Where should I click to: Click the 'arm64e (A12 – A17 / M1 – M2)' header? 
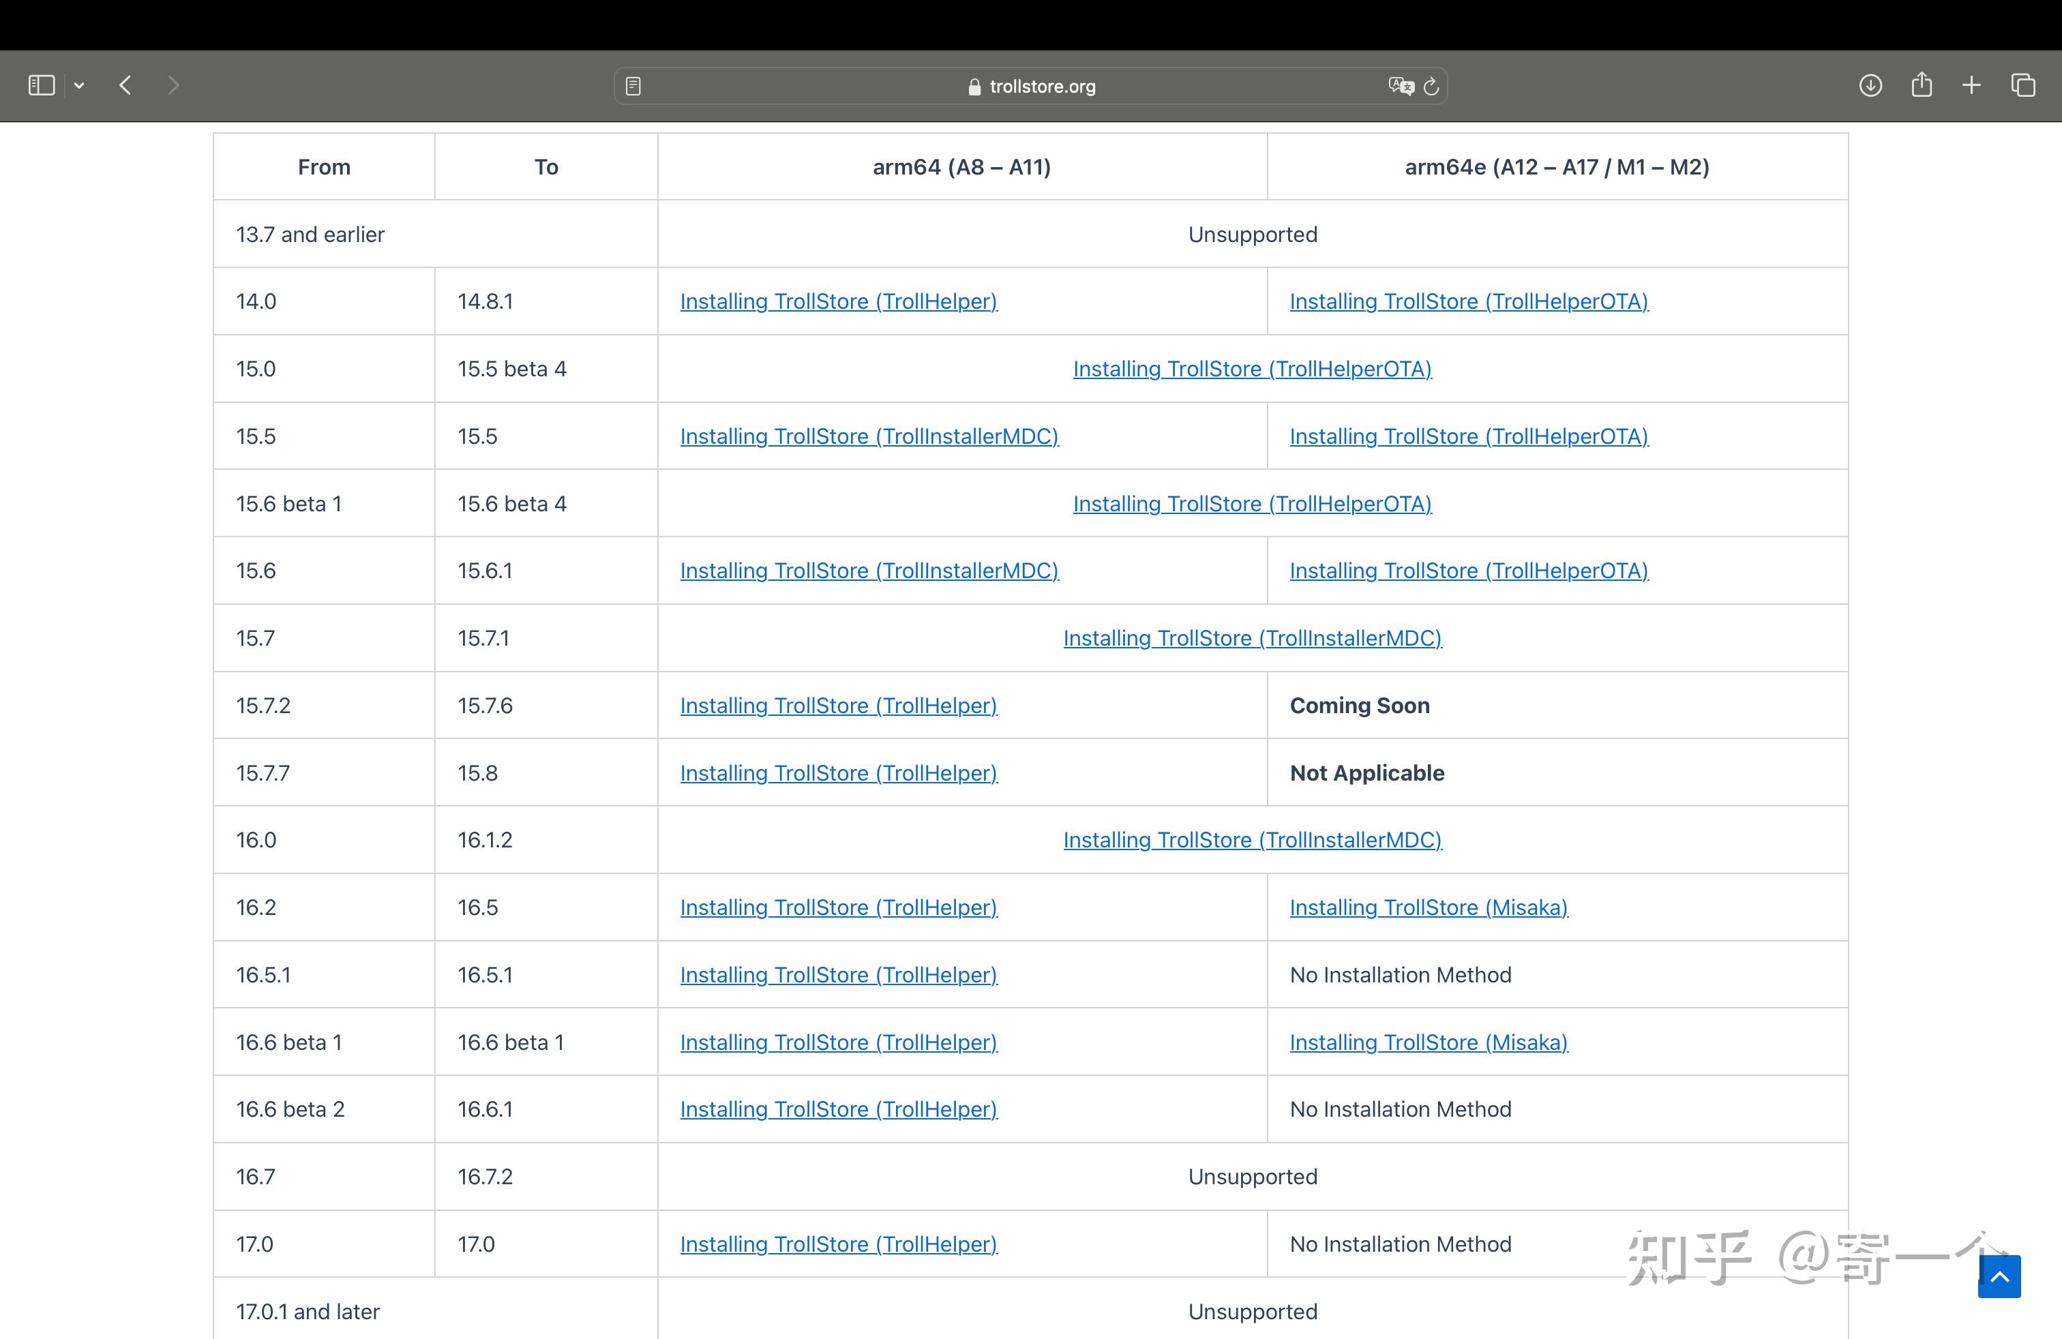click(x=1557, y=167)
